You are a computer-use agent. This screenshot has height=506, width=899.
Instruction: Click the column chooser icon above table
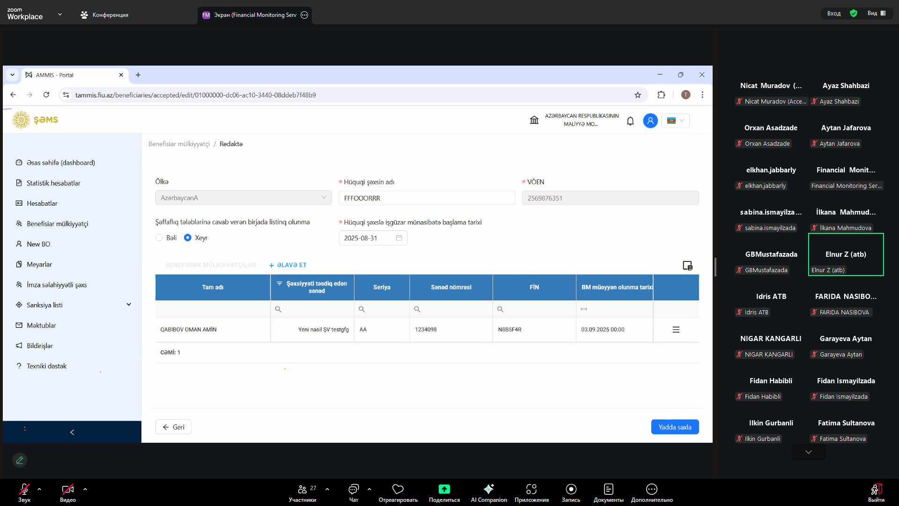click(687, 266)
